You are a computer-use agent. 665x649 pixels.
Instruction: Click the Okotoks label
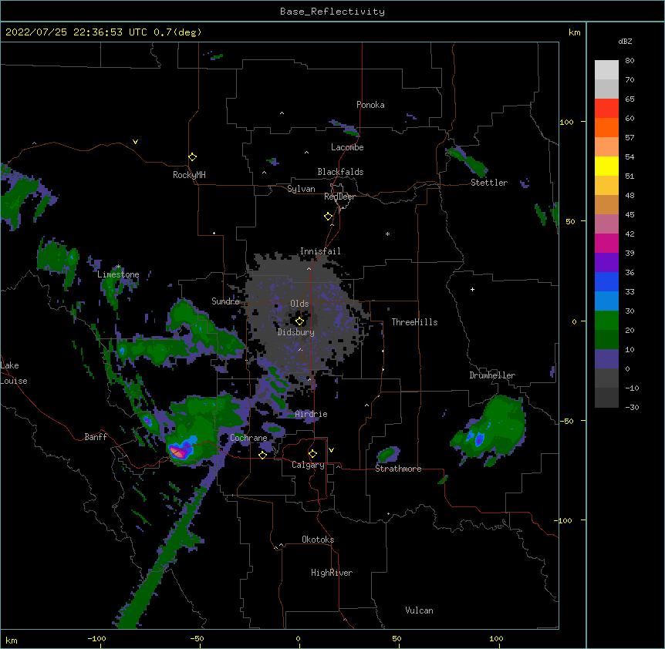pyautogui.click(x=318, y=540)
